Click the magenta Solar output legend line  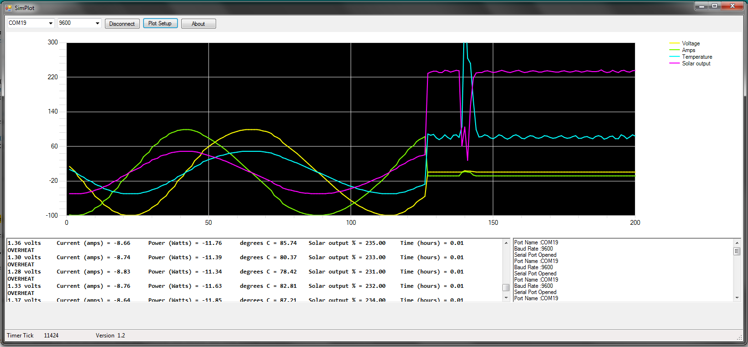[x=675, y=63]
